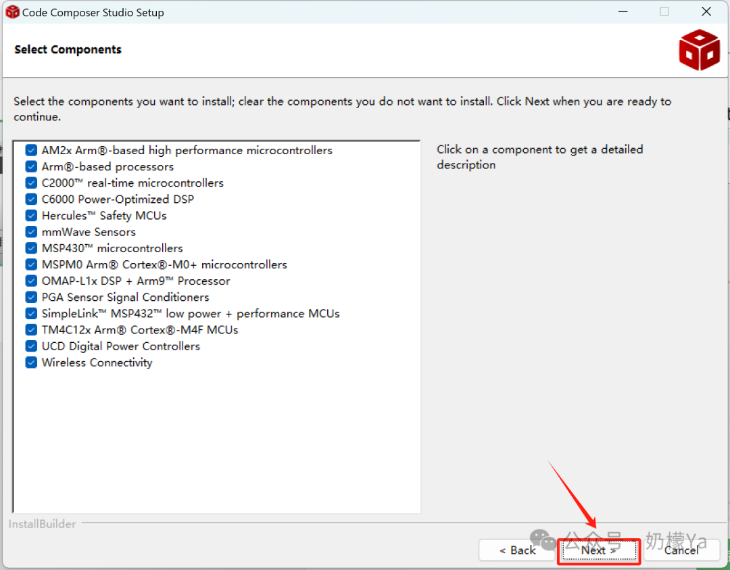Select 'TM4C12x Arm Cortex-M4F MCUs' label text

pyautogui.click(x=140, y=330)
